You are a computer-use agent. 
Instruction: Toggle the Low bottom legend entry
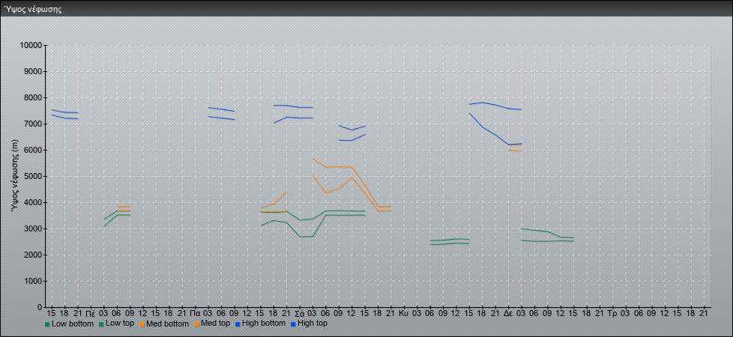[69, 324]
